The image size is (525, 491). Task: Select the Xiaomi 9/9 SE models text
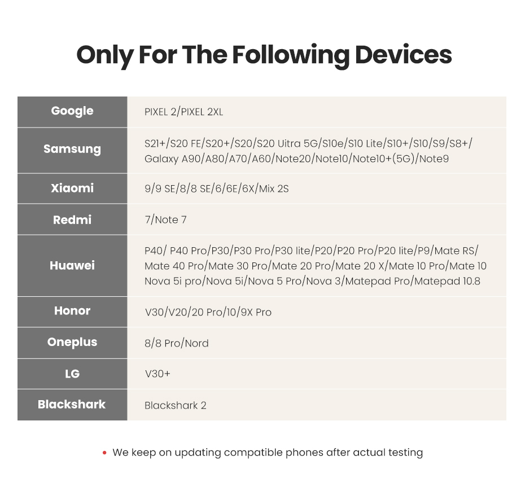pyautogui.click(x=216, y=188)
